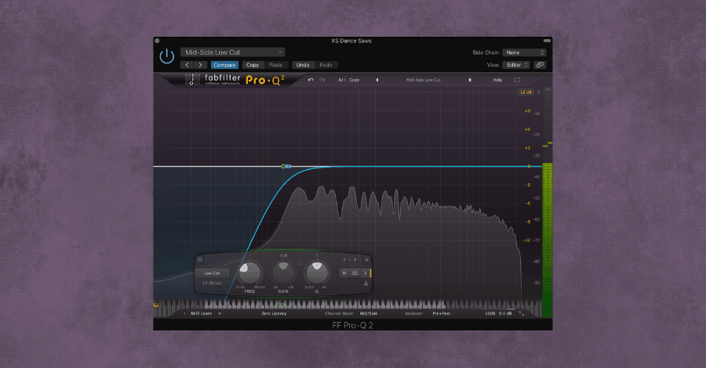706x368 pixels.
Task: Click the piano keyboard display strip
Action: [348, 305]
